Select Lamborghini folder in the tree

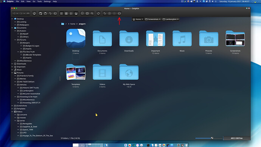pyautogui.click(x=28, y=91)
